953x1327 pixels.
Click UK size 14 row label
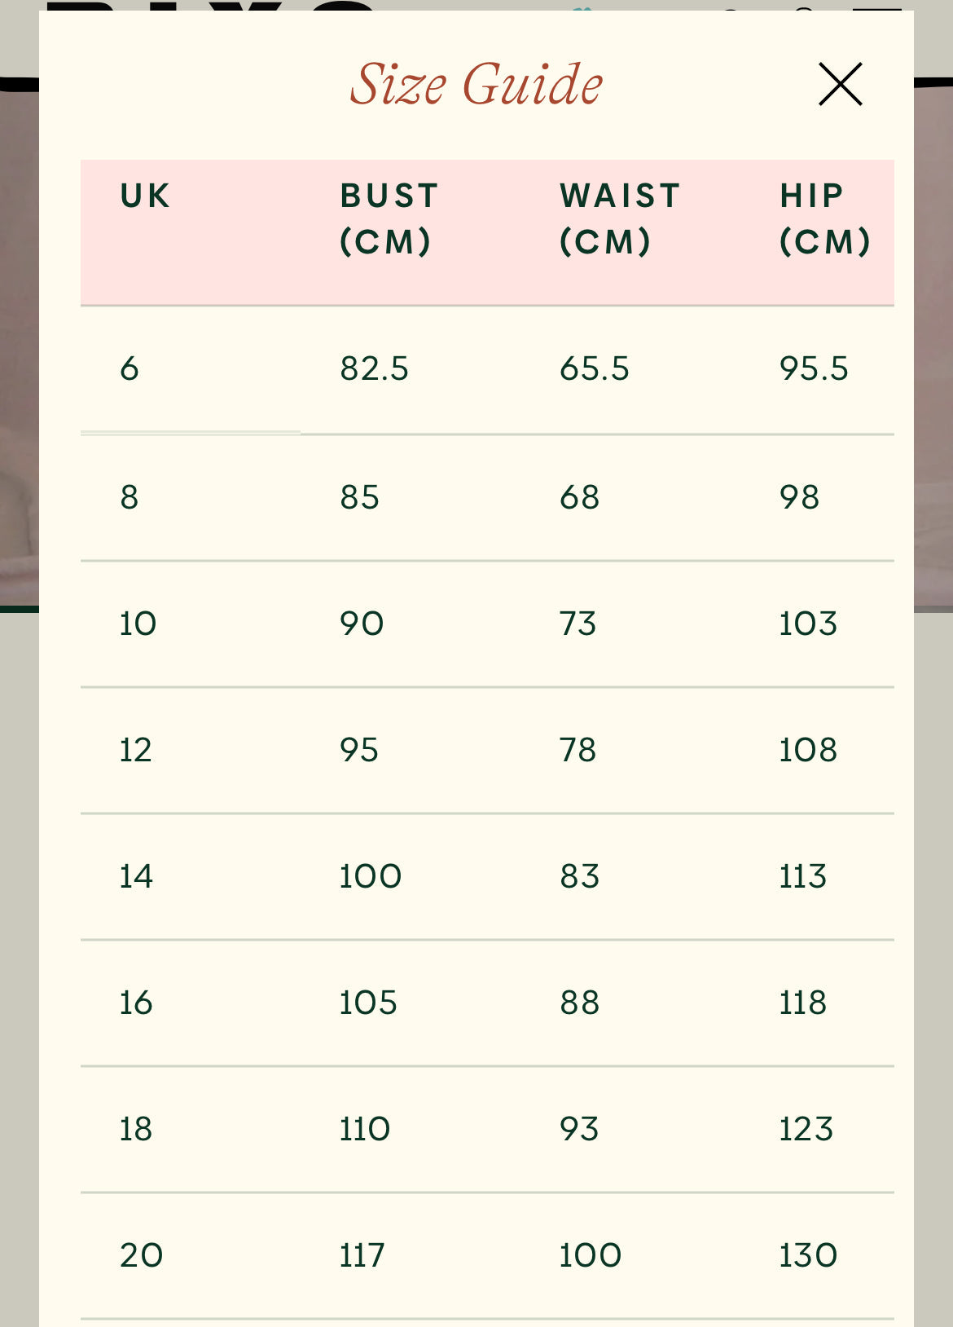point(136,876)
